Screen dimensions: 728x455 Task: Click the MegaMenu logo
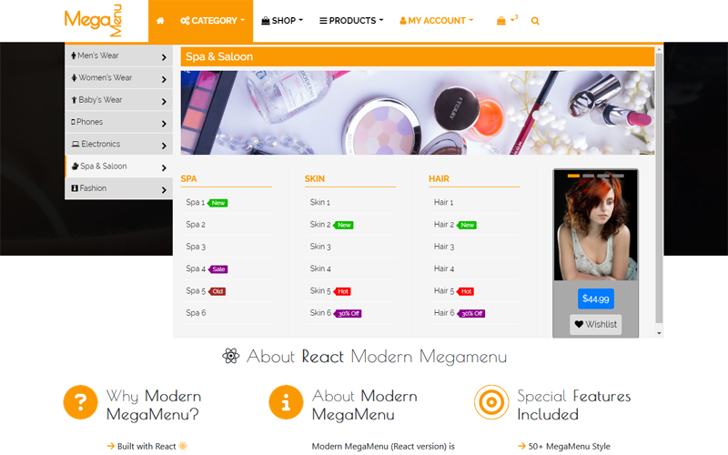(x=94, y=20)
